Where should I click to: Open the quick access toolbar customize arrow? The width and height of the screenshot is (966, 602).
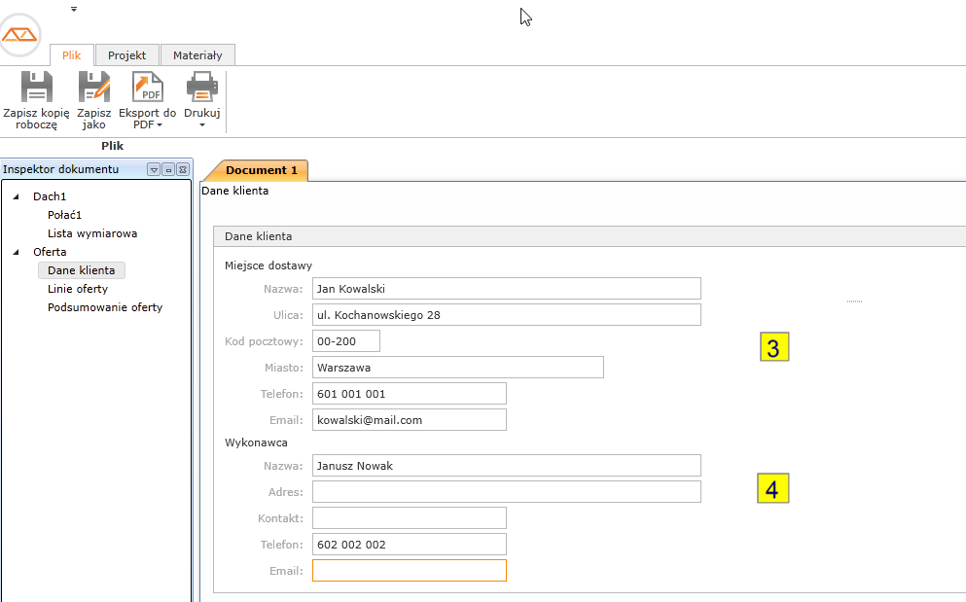click(74, 9)
